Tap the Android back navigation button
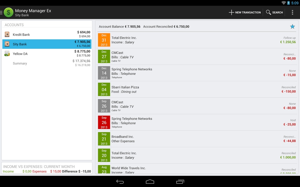 click(x=120, y=182)
